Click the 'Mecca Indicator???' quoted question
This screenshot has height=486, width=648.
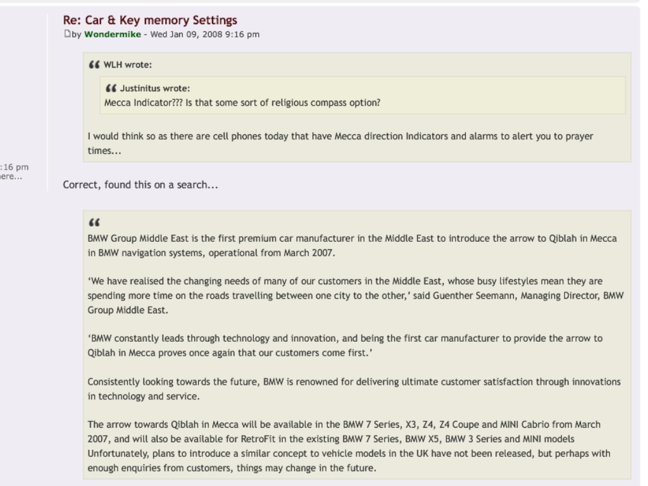[x=242, y=103]
